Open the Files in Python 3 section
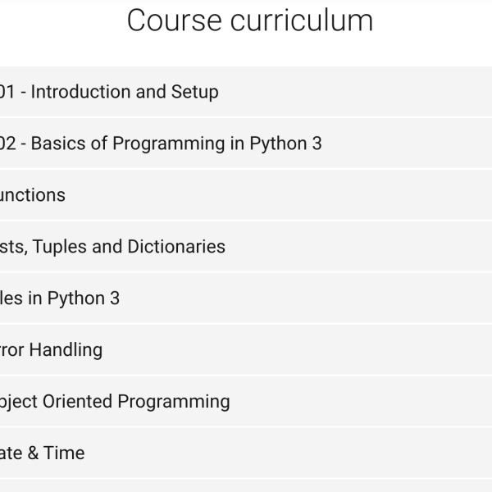492x492 pixels. click(x=246, y=298)
